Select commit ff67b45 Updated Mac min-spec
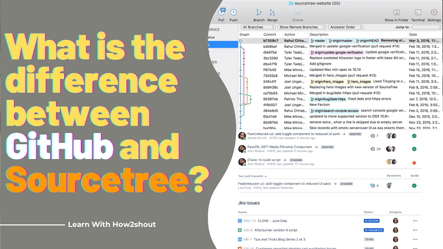This screenshot has width=443, height=249. (340, 70)
